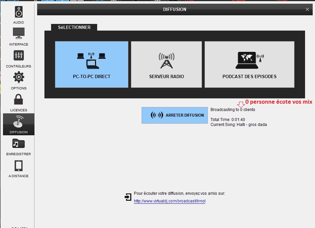Open Interface settings monitor icon

click(19, 34)
